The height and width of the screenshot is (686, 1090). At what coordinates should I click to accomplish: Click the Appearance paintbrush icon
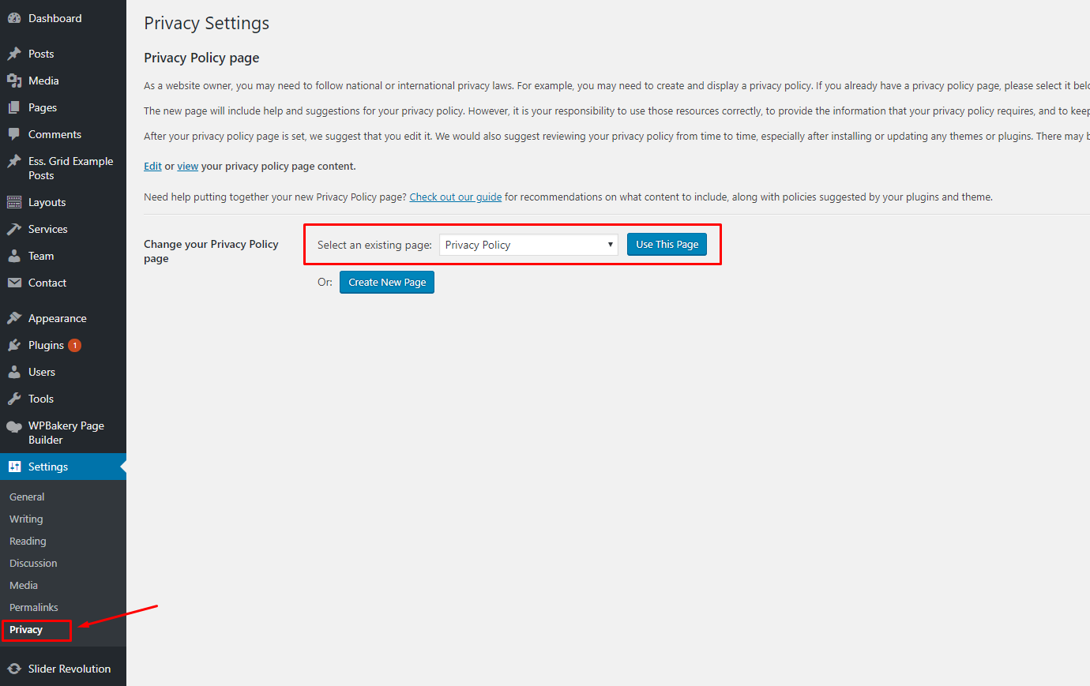[14, 318]
